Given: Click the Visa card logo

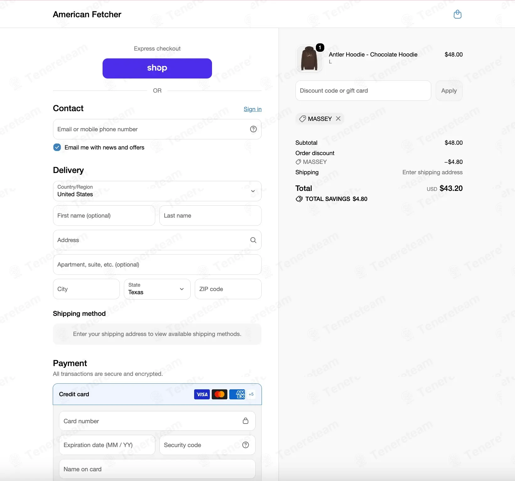Looking at the screenshot, I should (x=202, y=394).
